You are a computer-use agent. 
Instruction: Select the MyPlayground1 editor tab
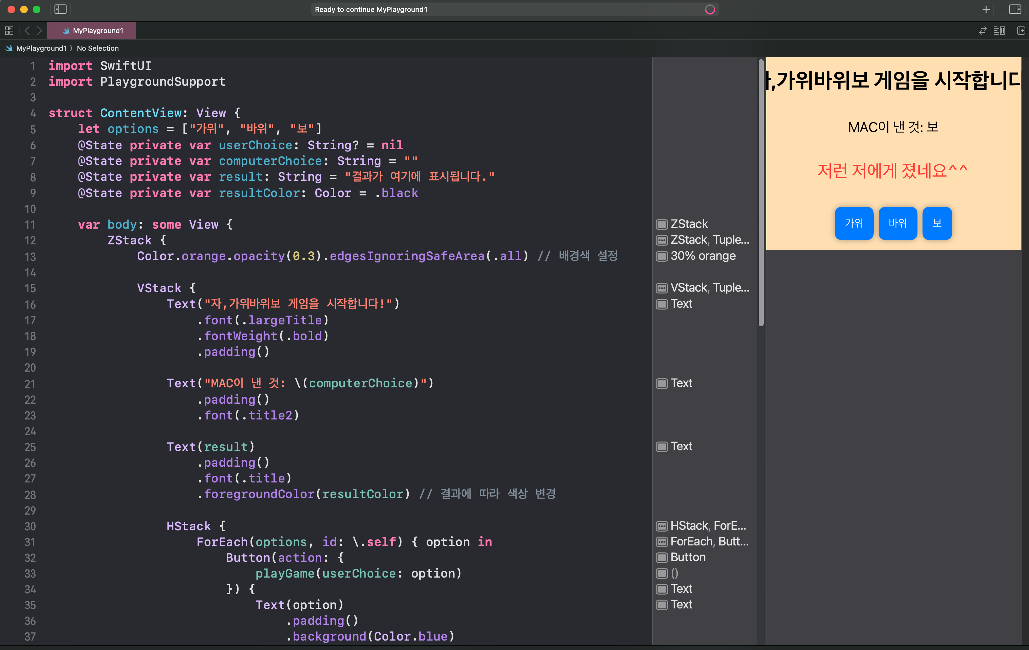tap(92, 30)
